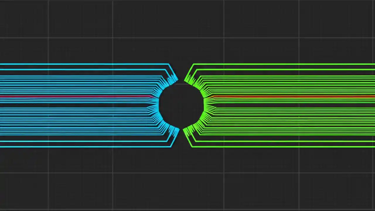Select the magenta highlighted line on the left
This screenshot has width=375, height=211.
click(73, 96)
